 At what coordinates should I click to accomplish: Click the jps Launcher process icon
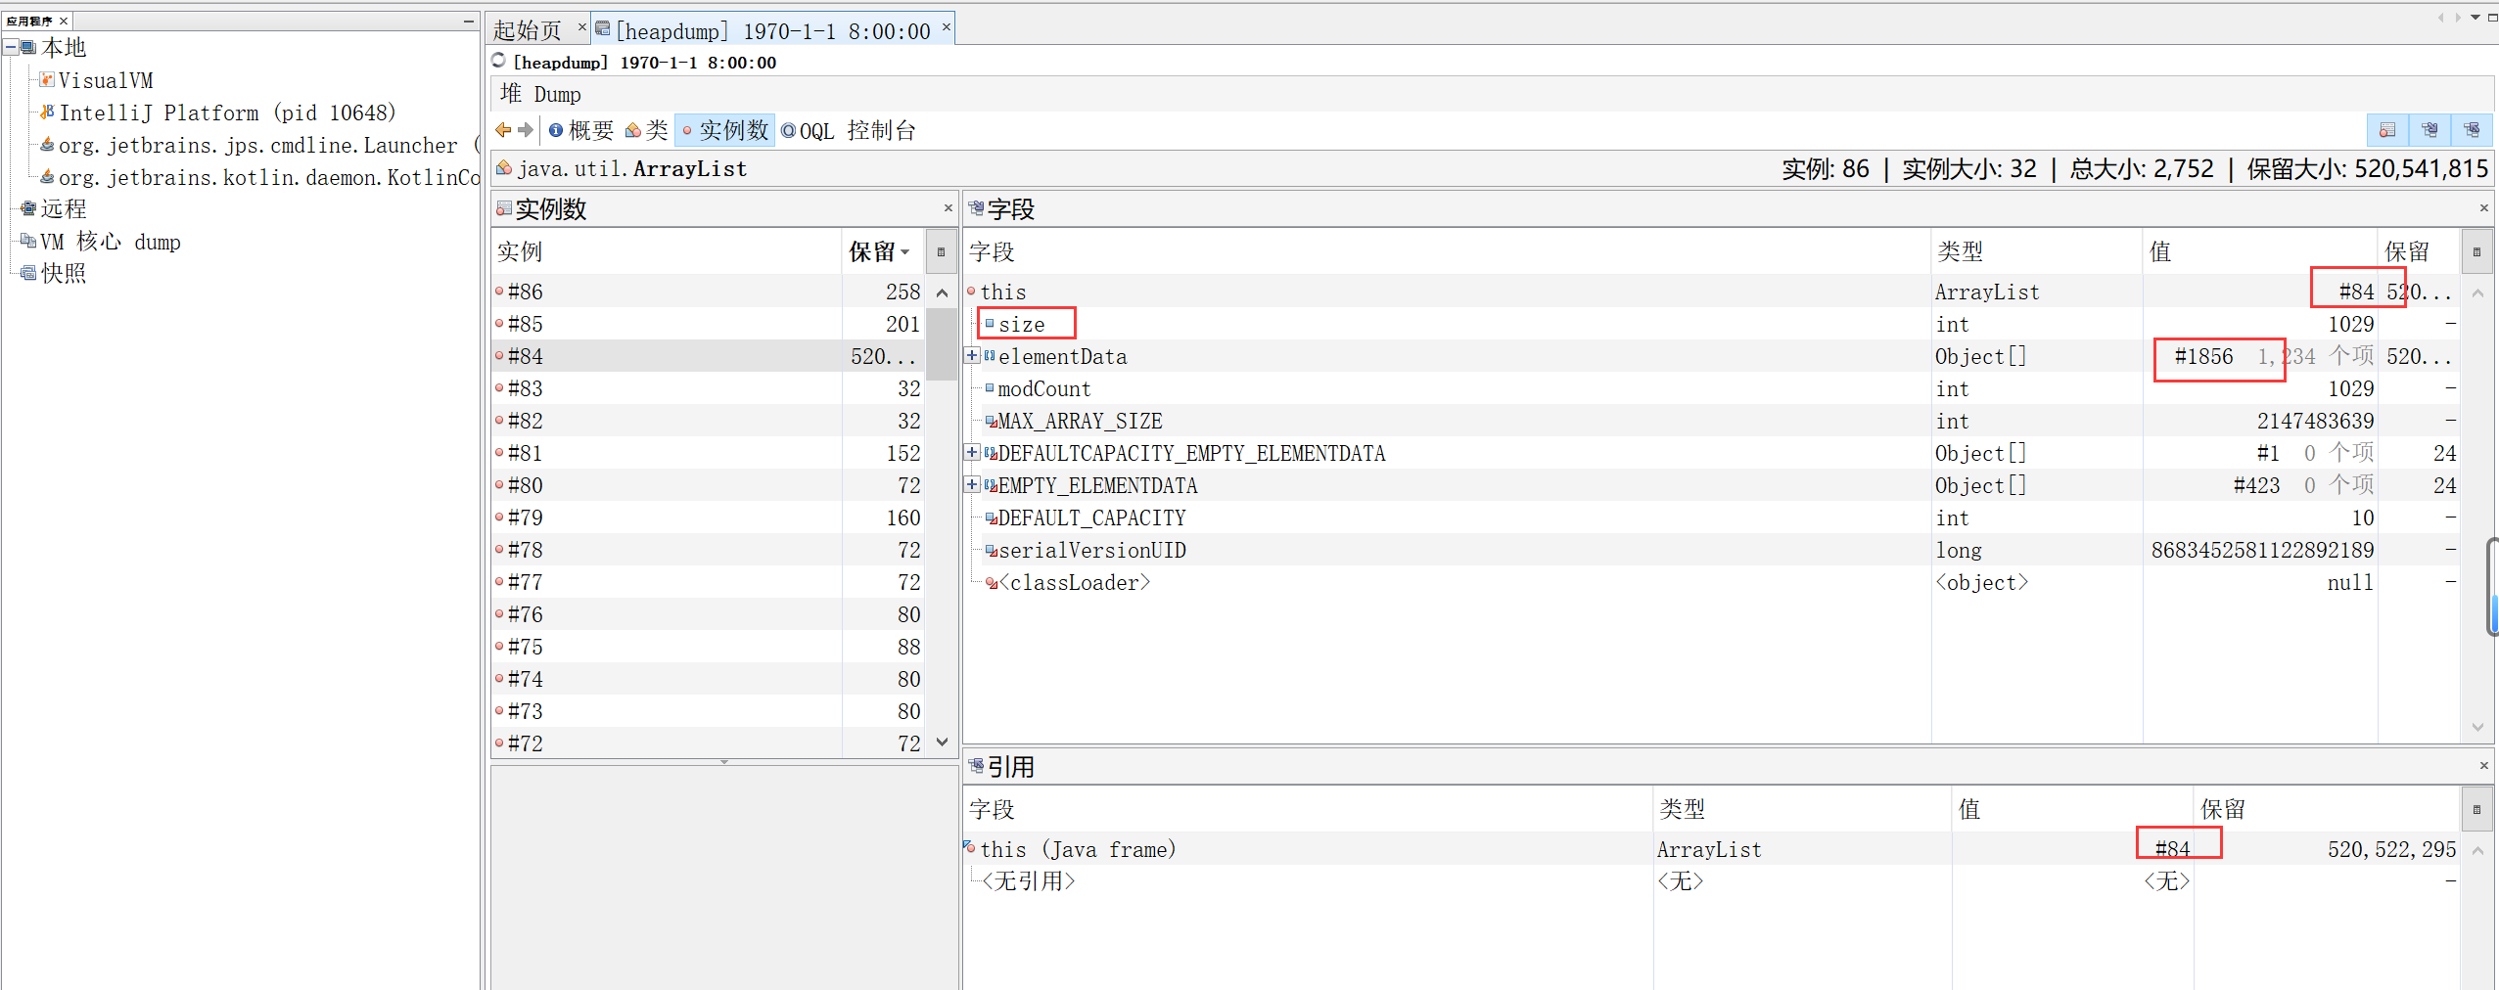[x=47, y=145]
